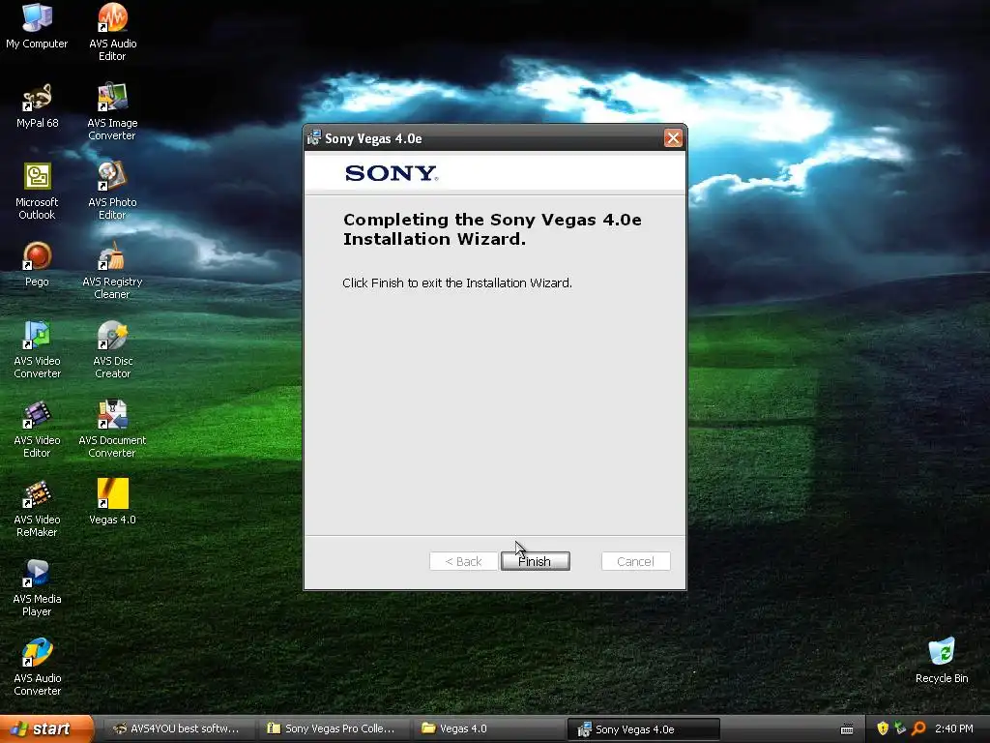Screen dimensions: 990x743
Task: Click the AVS Registry Cleaner shortcut
Action: 112,271
